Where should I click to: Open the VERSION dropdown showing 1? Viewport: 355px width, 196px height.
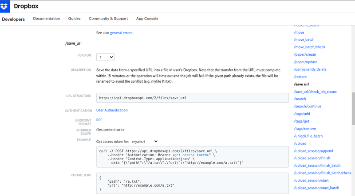point(105,57)
